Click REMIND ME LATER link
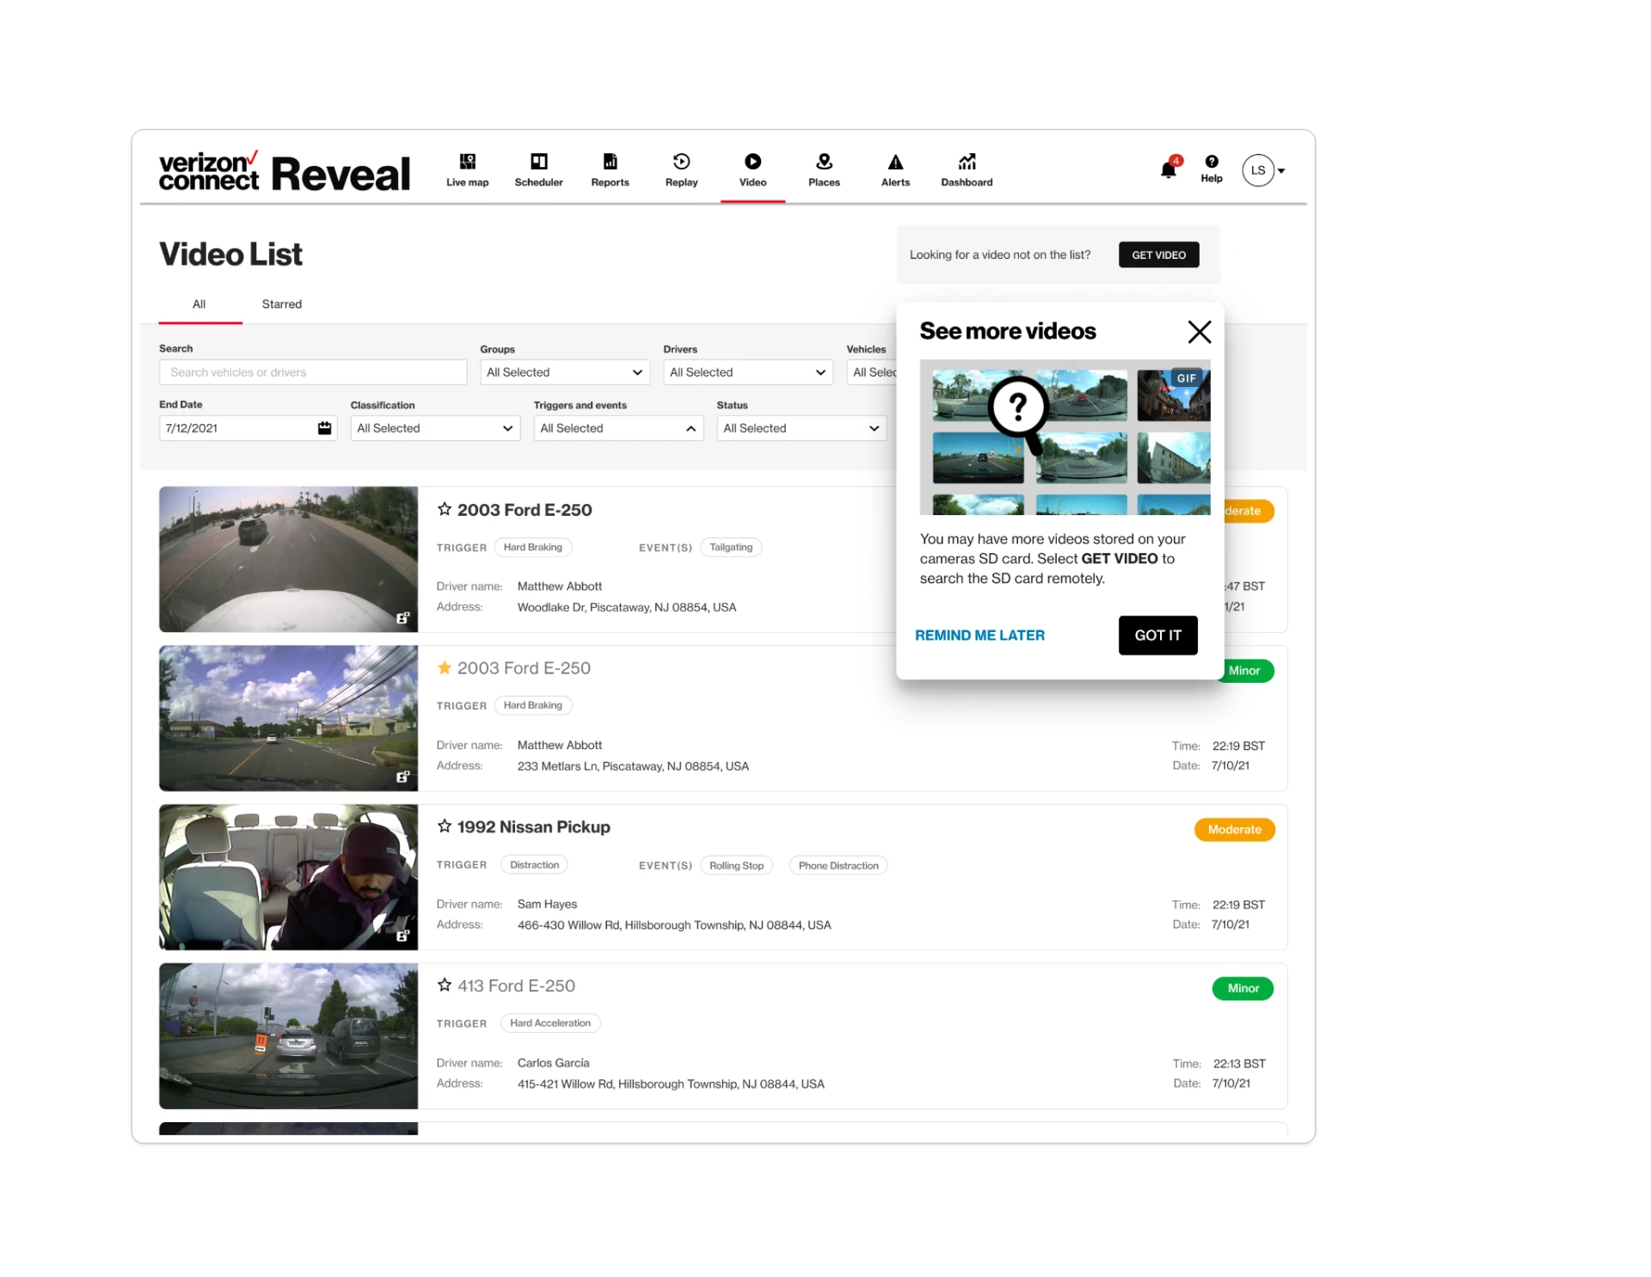The height and width of the screenshot is (1277, 1651). pyautogui.click(x=979, y=635)
